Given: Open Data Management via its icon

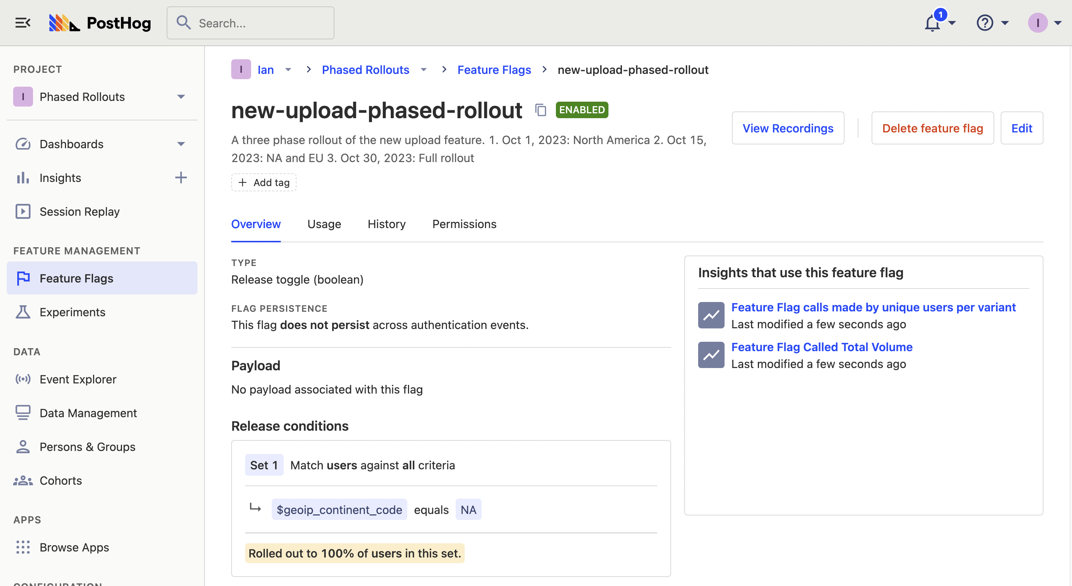Looking at the screenshot, I should pyautogui.click(x=23, y=413).
